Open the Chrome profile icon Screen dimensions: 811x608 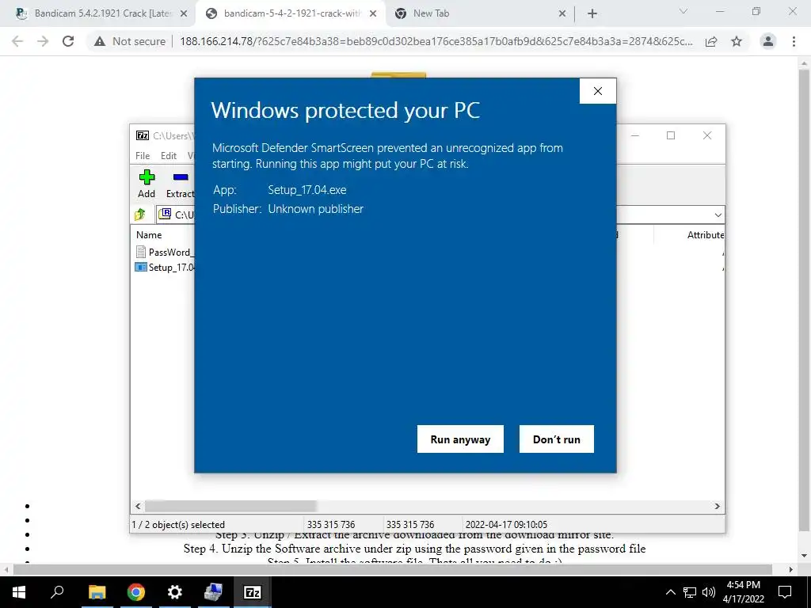pos(768,41)
